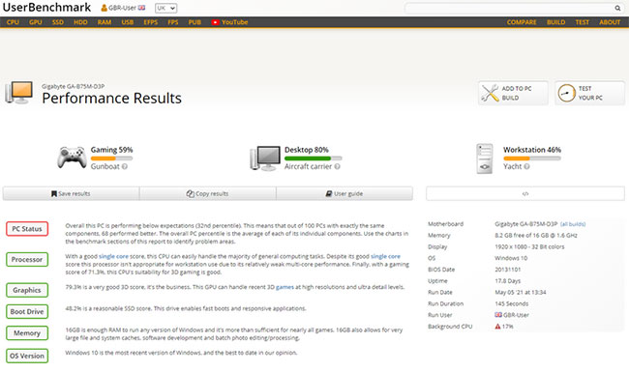Click the Run Duration value 145 Seconds
Viewport: 629px width, 373px height.
[512, 303]
